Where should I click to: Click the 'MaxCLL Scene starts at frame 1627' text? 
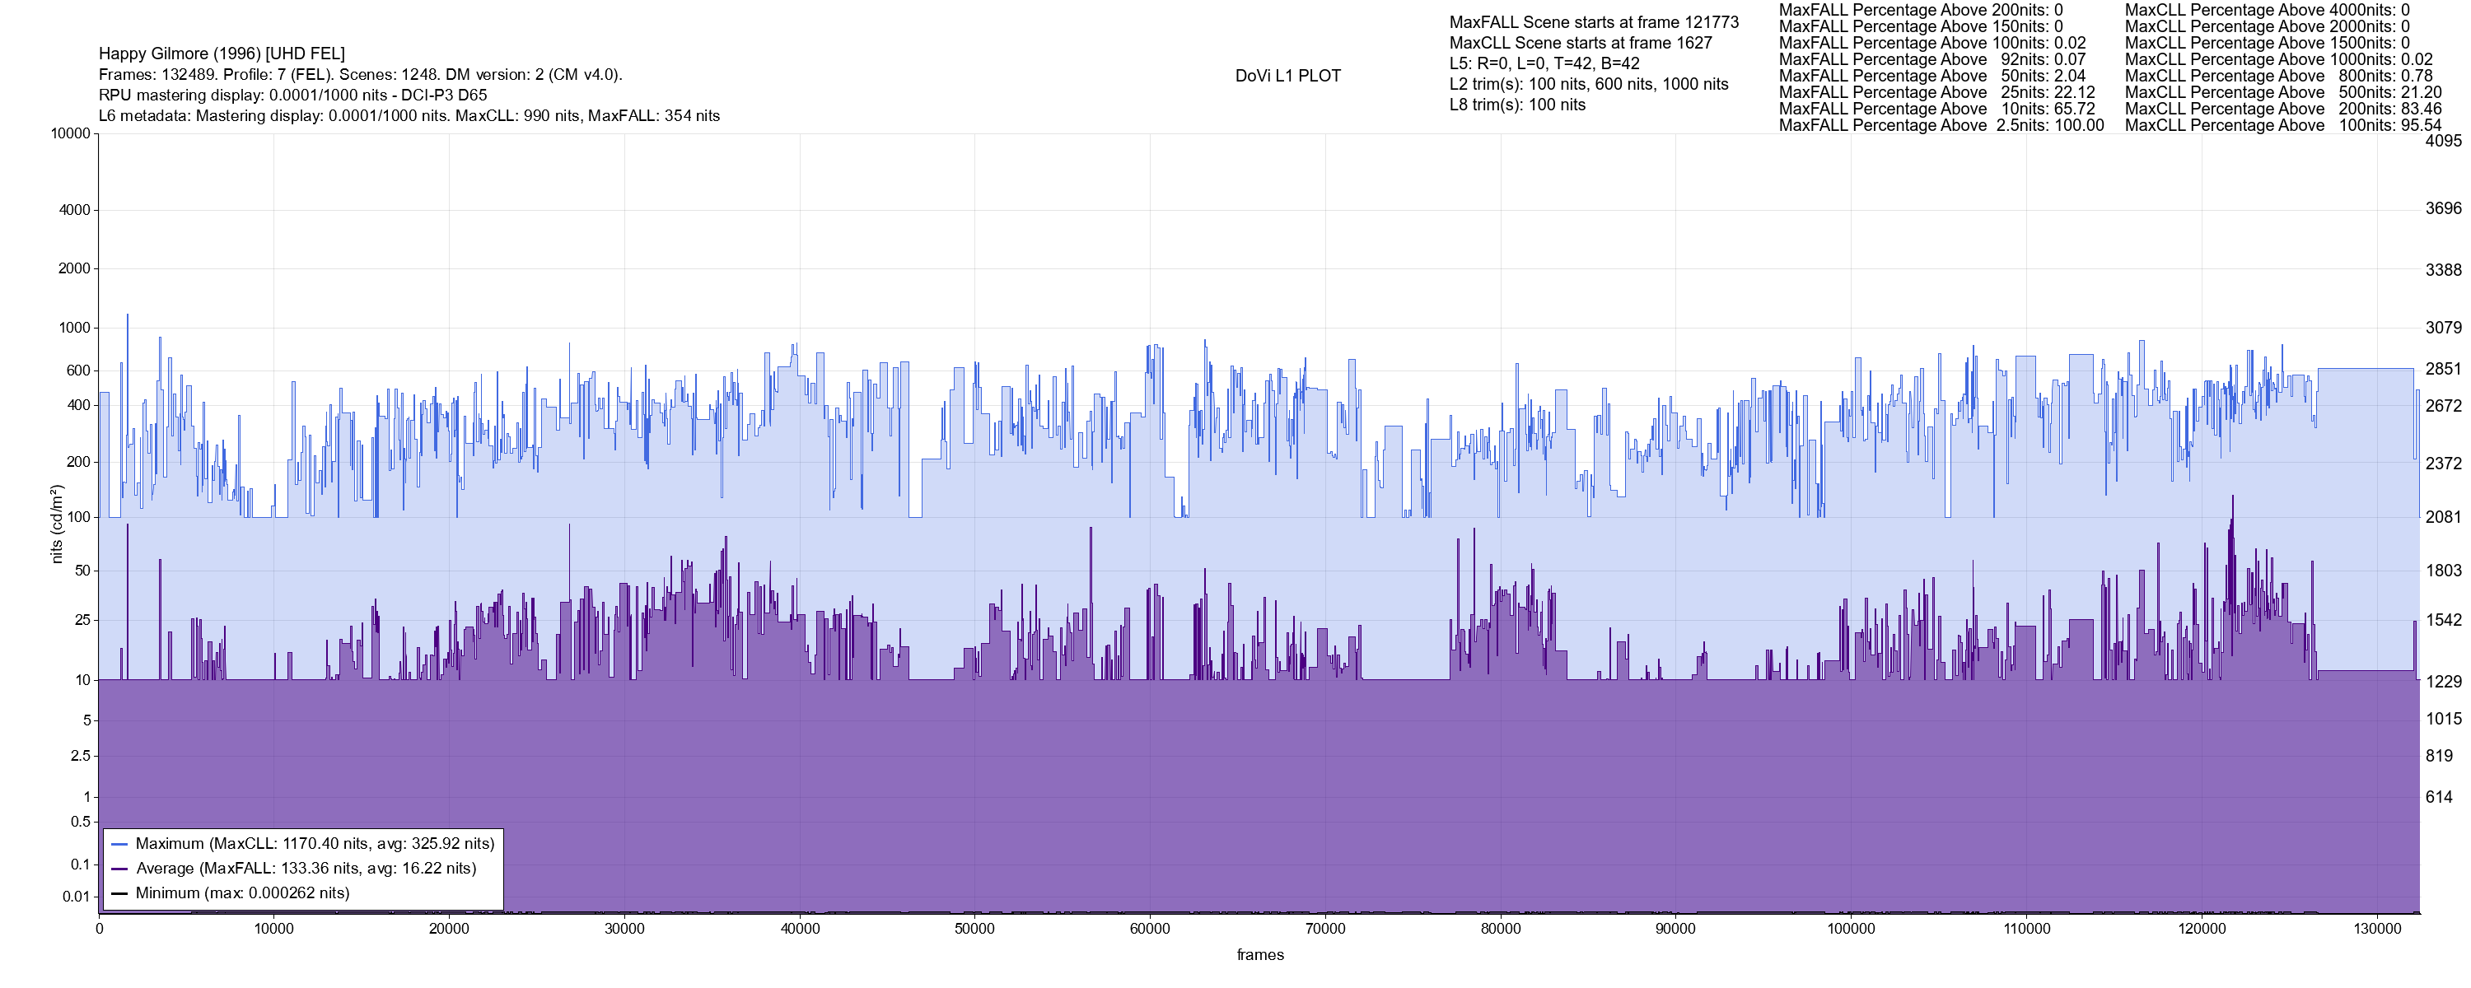1580,43
